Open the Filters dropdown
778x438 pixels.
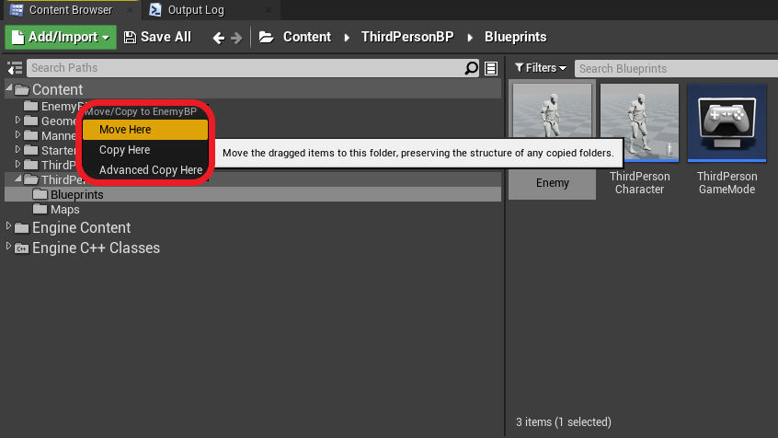point(541,68)
